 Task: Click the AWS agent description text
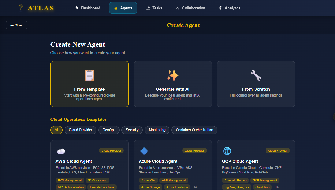(85, 170)
